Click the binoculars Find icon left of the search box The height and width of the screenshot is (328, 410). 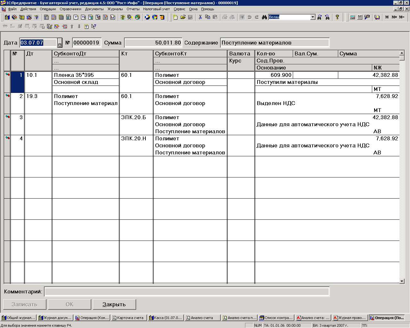tap(264, 17)
